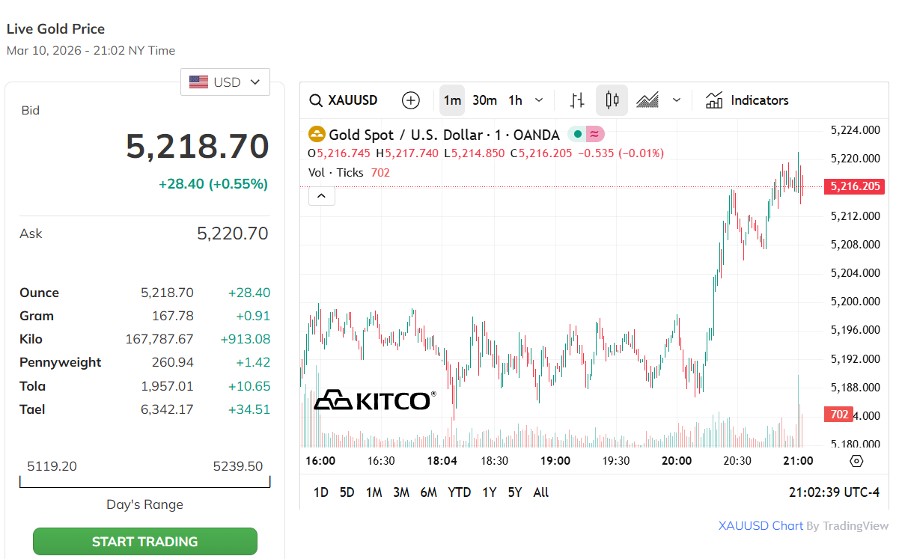The height and width of the screenshot is (559, 899).
Task: Open the Indicators panel
Action: click(747, 100)
